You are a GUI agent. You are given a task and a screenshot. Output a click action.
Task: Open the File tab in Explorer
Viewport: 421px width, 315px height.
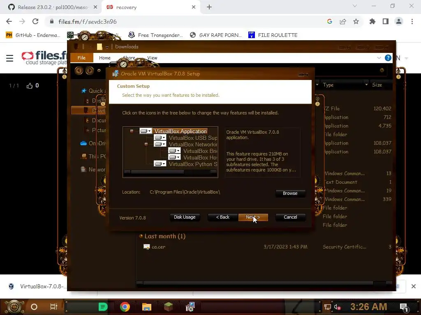(x=82, y=58)
